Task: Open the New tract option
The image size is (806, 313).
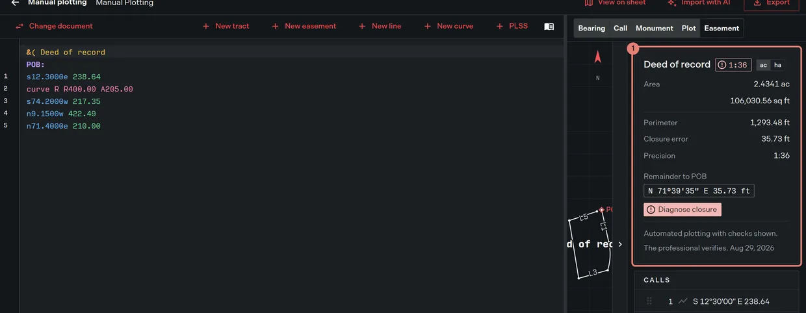Action: (x=226, y=27)
